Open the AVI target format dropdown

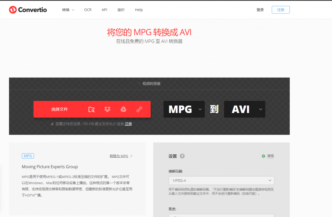coord(245,109)
